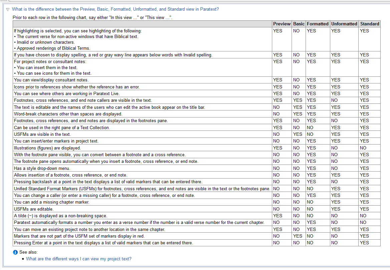Click 'Can be used in the right pane of a Text Collection.'
The height and width of the screenshot is (270, 390).
tap(62, 128)
